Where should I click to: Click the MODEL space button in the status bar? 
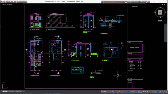(x=103, y=92)
